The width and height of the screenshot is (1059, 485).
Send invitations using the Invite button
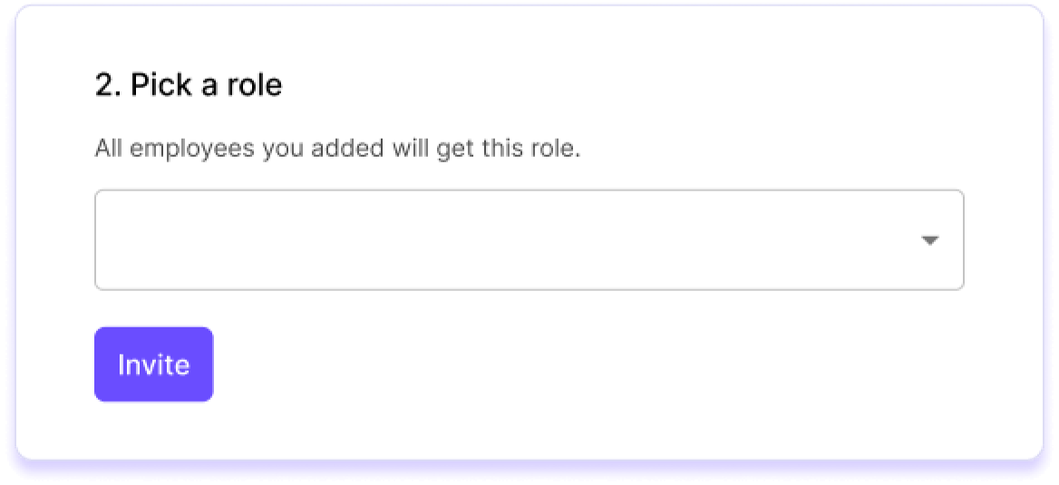coord(153,364)
